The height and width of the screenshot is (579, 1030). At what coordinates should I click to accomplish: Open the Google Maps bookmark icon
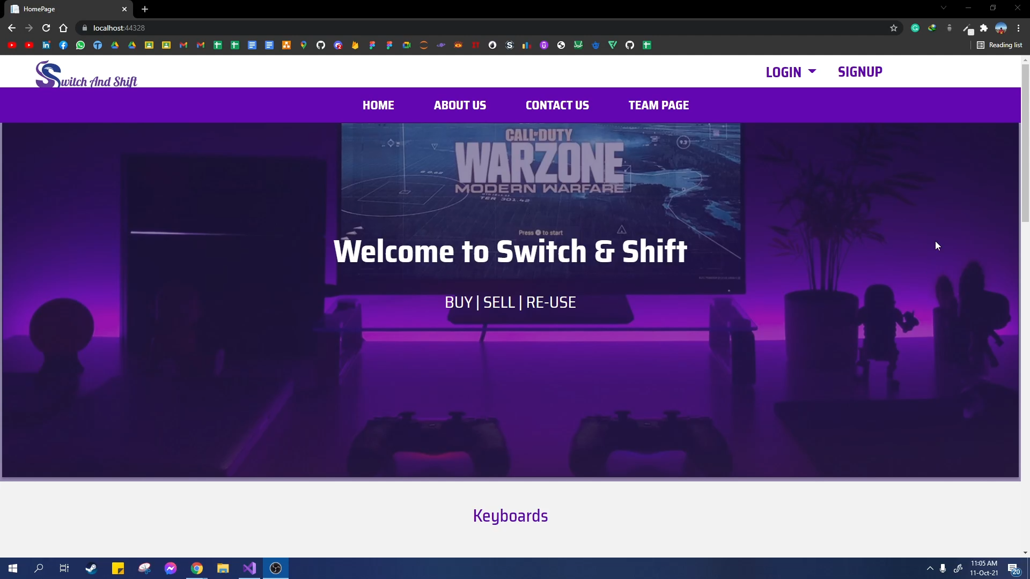pos(304,45)
